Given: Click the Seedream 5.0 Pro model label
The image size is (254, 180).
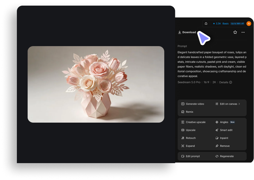Looking at the screenshot, I should click(189, 82).
